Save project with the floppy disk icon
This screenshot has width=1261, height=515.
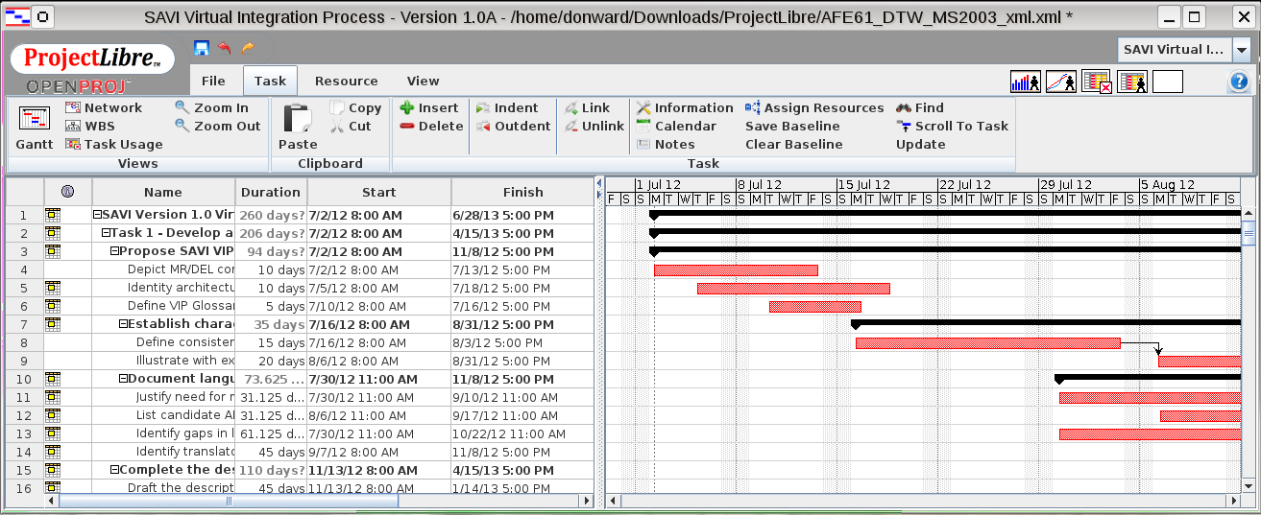[x=202, y=48]
